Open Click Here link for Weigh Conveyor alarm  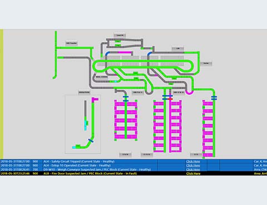(193, 170)
